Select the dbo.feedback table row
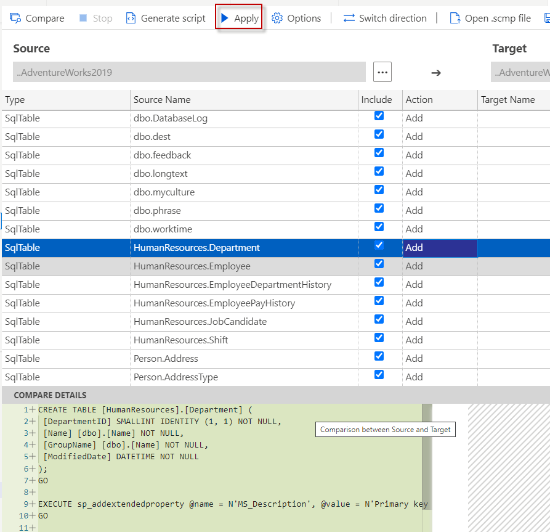Image resolution: width=550 pixels, height=532 pixels. [x=163, y=155]
